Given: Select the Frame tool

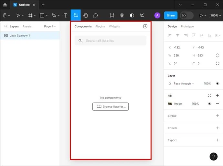Looking at the screenshot, I should (30, 16).
